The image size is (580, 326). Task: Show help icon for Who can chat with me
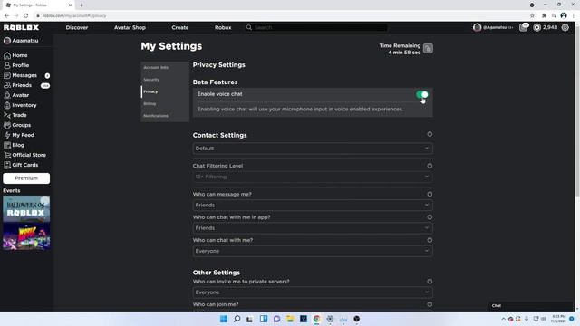point(430,240)
